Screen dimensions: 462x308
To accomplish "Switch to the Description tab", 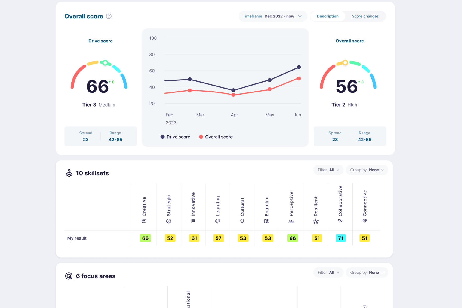I will point(328,16).
